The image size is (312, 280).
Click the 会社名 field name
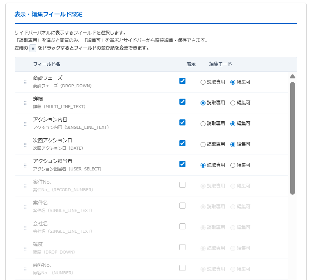point(40,224)
